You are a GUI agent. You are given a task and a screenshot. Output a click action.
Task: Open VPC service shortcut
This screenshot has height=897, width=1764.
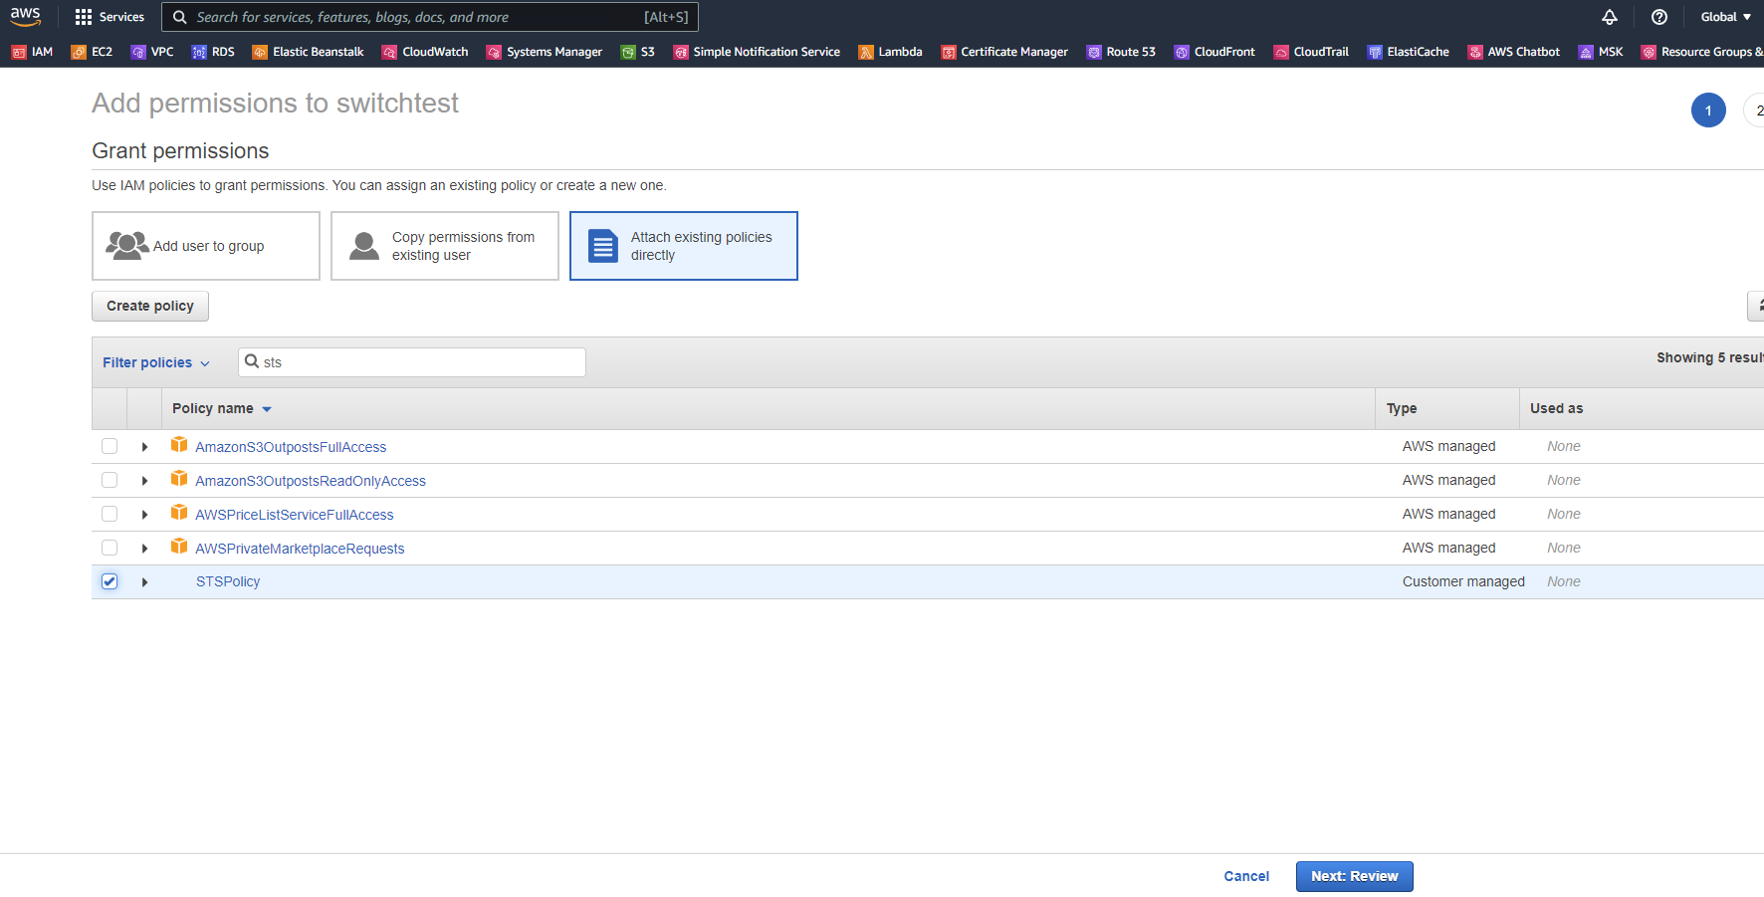pos(152,52)
